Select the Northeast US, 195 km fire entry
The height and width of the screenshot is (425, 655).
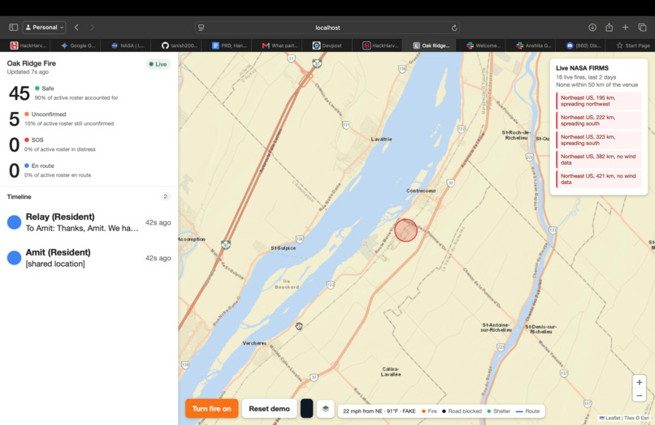599,101
